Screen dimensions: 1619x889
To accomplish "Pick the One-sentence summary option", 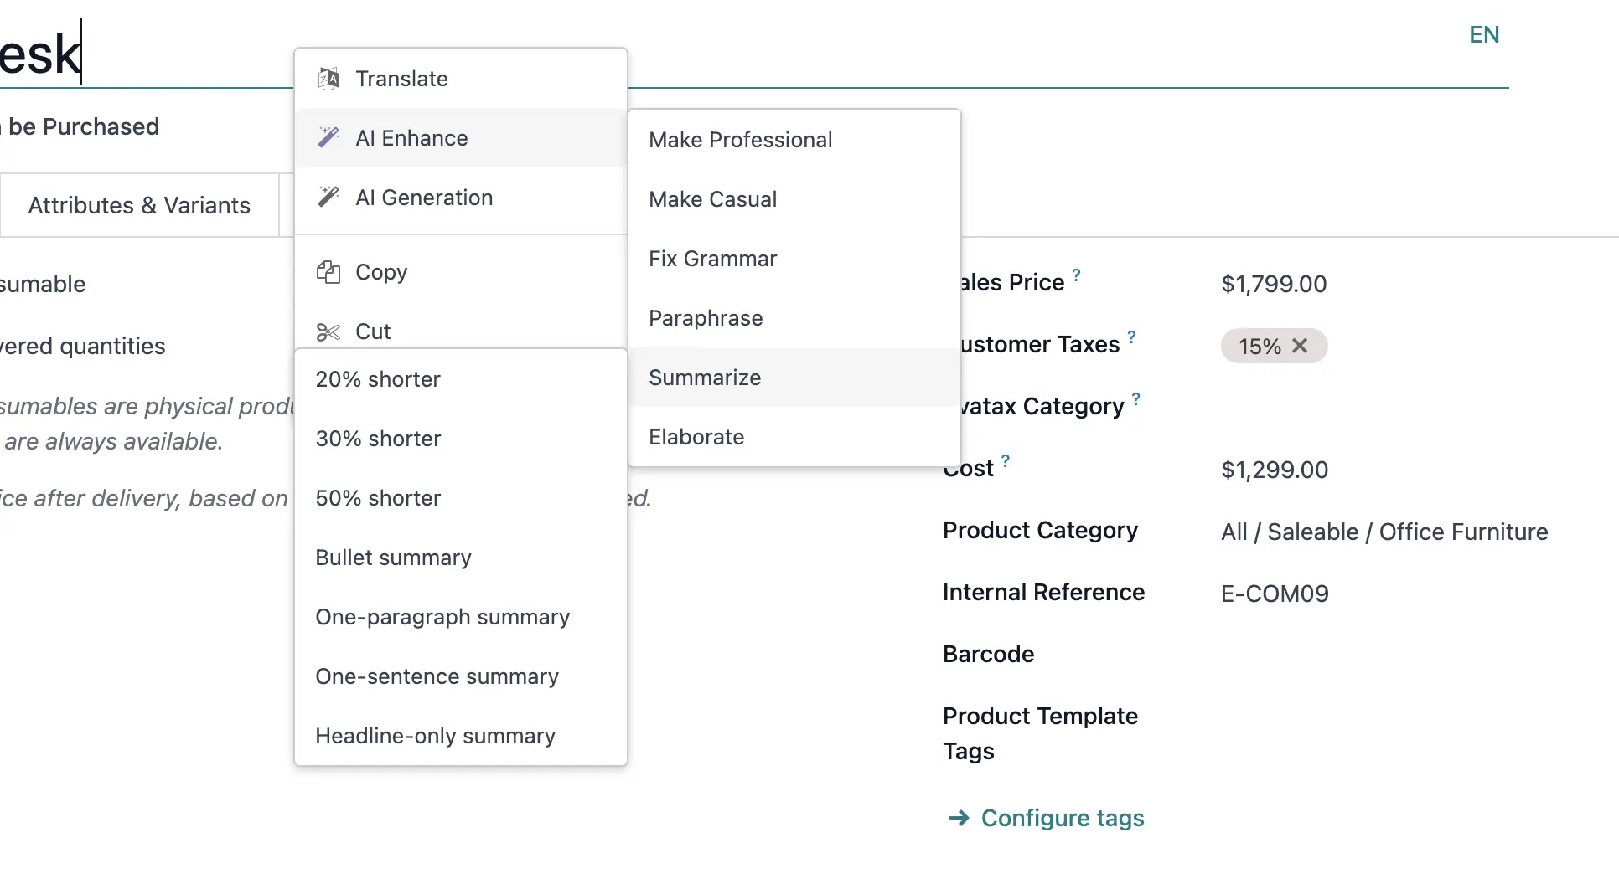I will (437, 676).
